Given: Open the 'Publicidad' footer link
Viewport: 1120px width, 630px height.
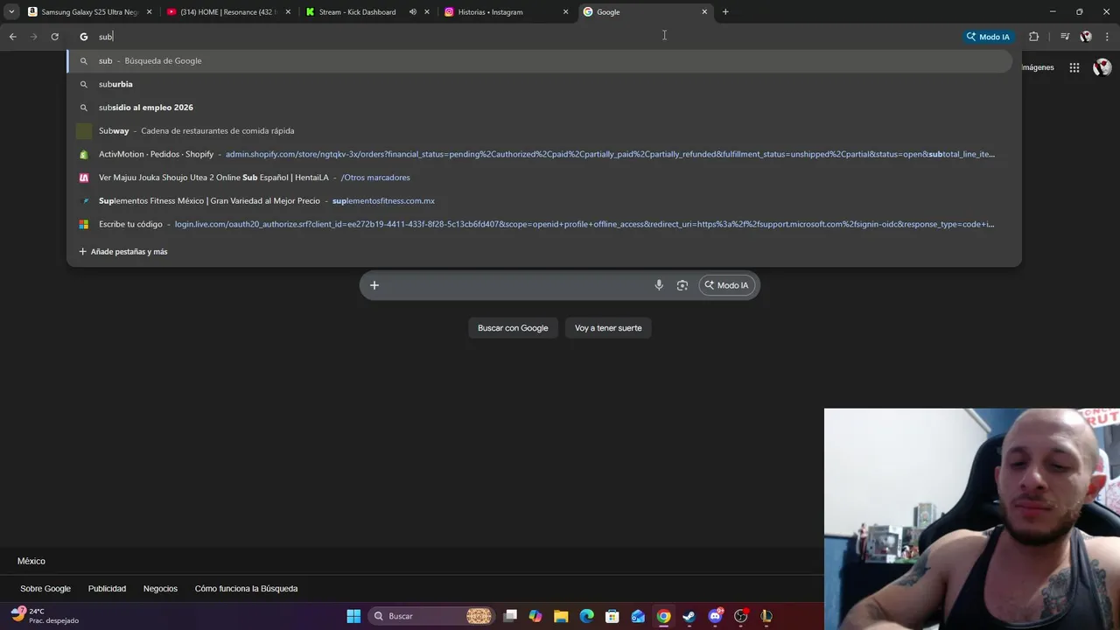Looking at the screenshot, I should (107, 589).
